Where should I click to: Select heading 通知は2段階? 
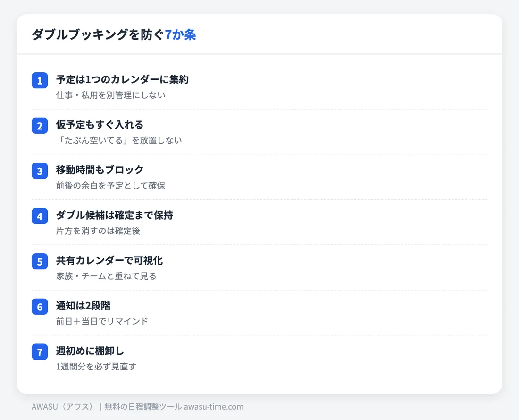(x=83, y=306)
